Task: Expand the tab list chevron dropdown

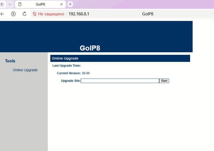Action: [x=10, y=4]
